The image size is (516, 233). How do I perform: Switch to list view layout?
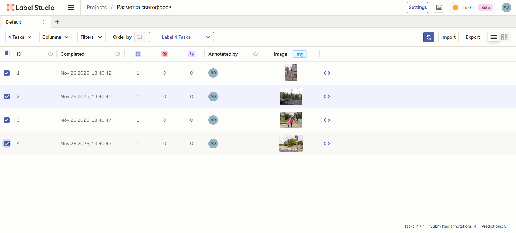[493, 37]
